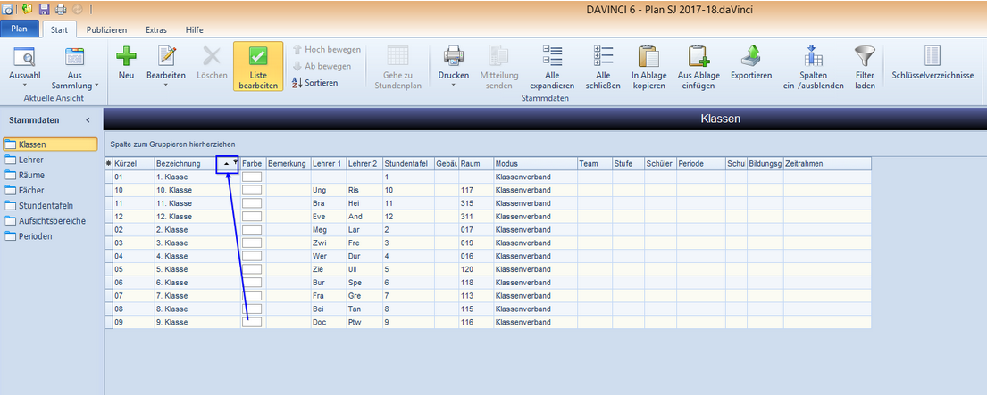Open the Auswahl dropdown
Image resolution: width=987 pixels, height=395 pixels.
(x=24, y=85)
